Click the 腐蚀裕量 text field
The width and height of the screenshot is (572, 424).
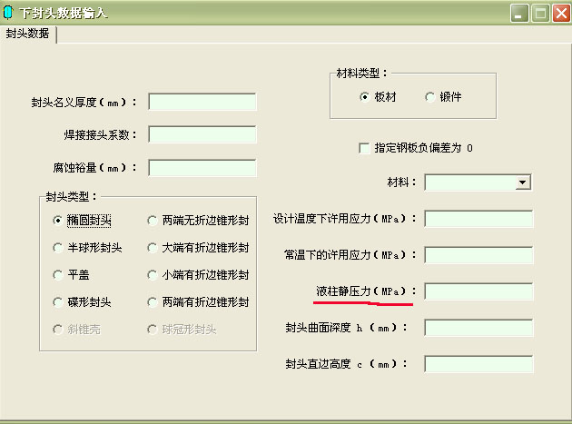202,168
